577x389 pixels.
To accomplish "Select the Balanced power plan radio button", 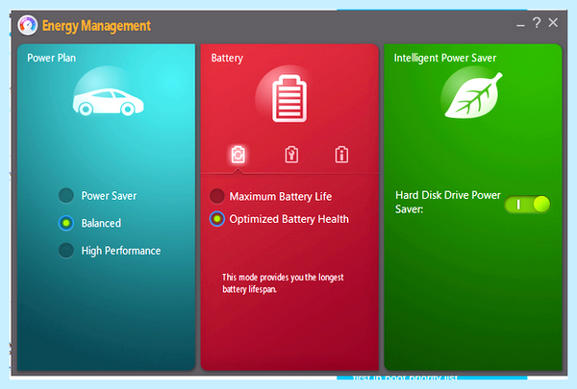I will coord(66,223).
